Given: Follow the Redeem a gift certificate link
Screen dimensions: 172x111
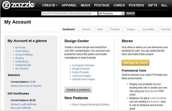Looking at the screenshot, I should pos(23,104).
